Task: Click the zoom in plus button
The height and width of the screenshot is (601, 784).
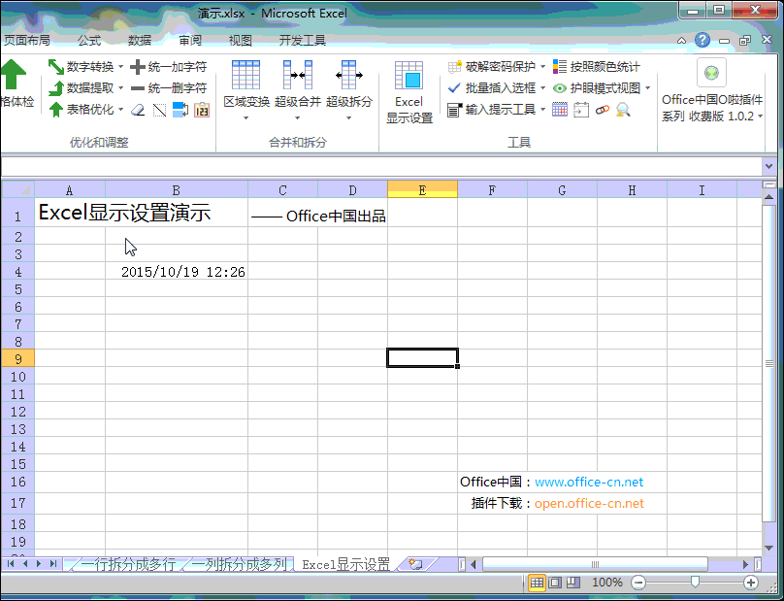Action: 750,582
